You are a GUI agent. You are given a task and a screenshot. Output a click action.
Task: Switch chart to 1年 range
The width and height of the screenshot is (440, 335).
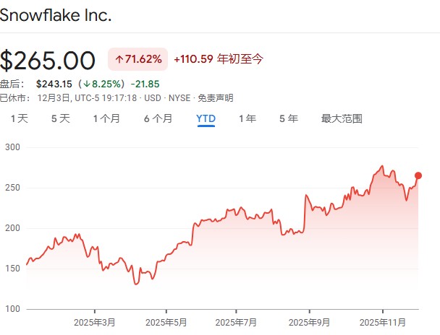coord(247,118)
